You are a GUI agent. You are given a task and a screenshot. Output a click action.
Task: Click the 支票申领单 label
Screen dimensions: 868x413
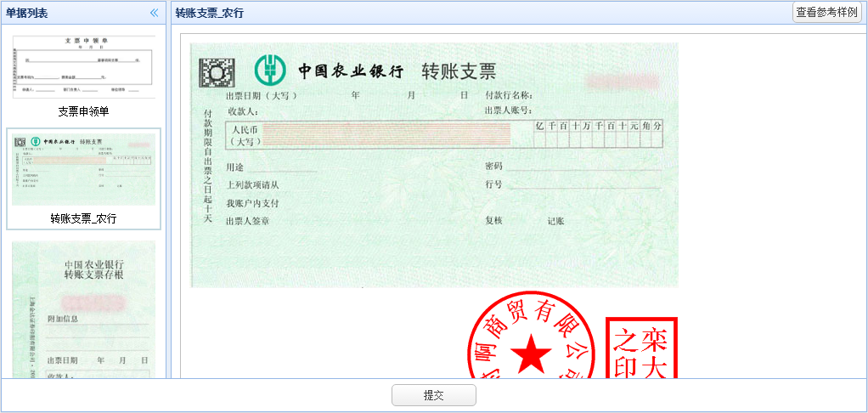click(x=83, y=112)
